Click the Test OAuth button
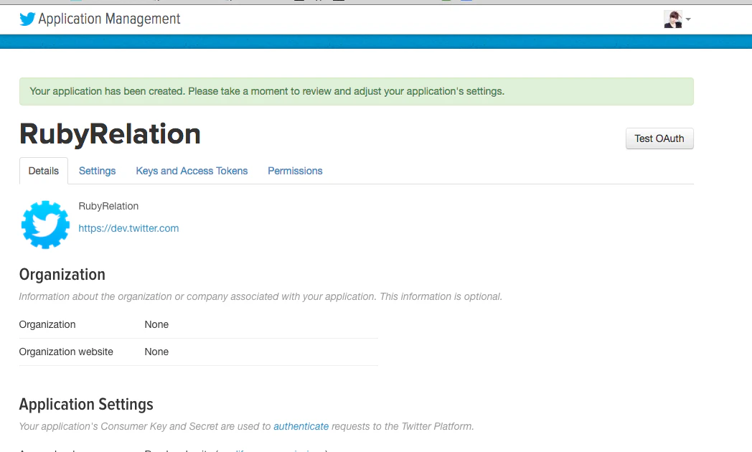The height and width of the screenshot is (452, 752). 659,138
